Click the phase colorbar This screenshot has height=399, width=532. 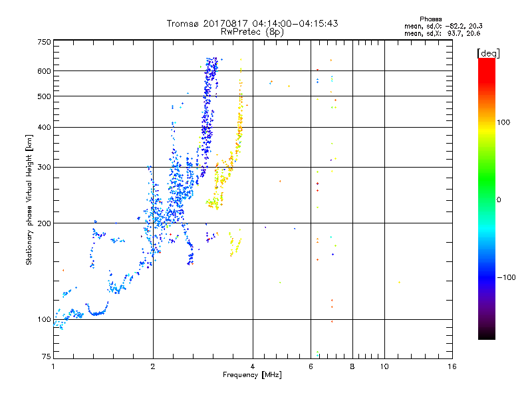tap(487, 199)
